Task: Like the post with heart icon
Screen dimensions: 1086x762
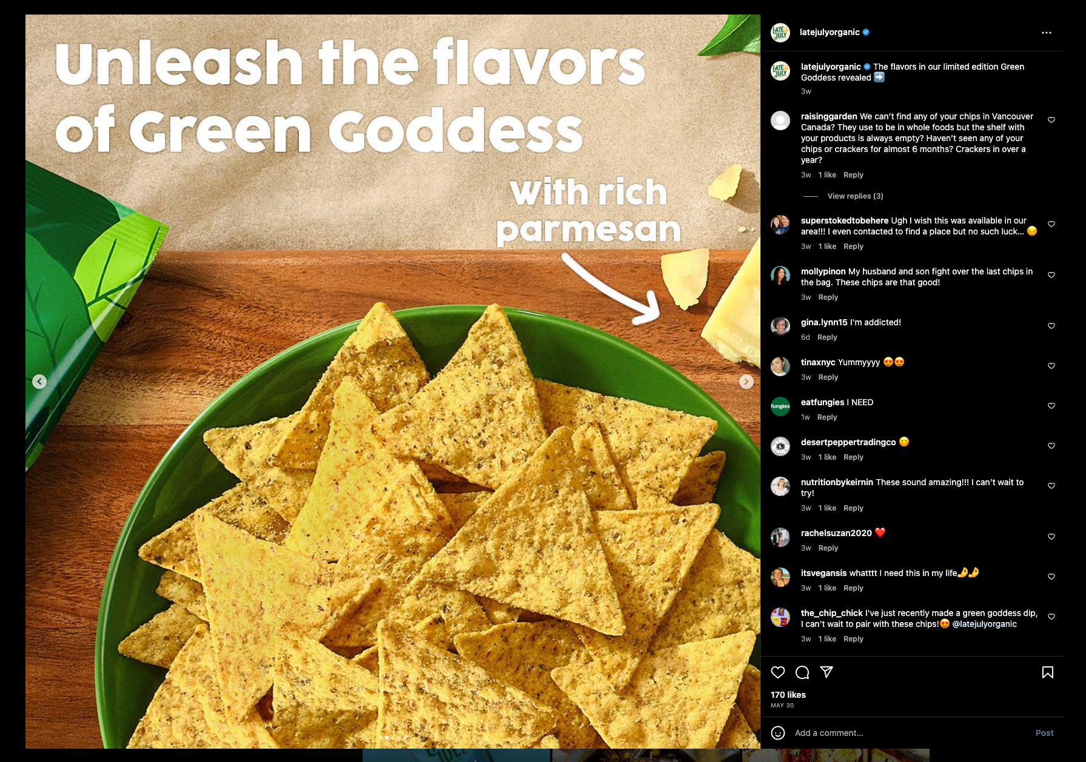Action: 778,672
